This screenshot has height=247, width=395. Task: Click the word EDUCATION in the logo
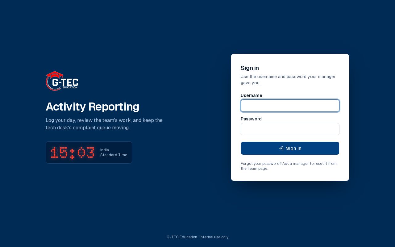(70, 87)
